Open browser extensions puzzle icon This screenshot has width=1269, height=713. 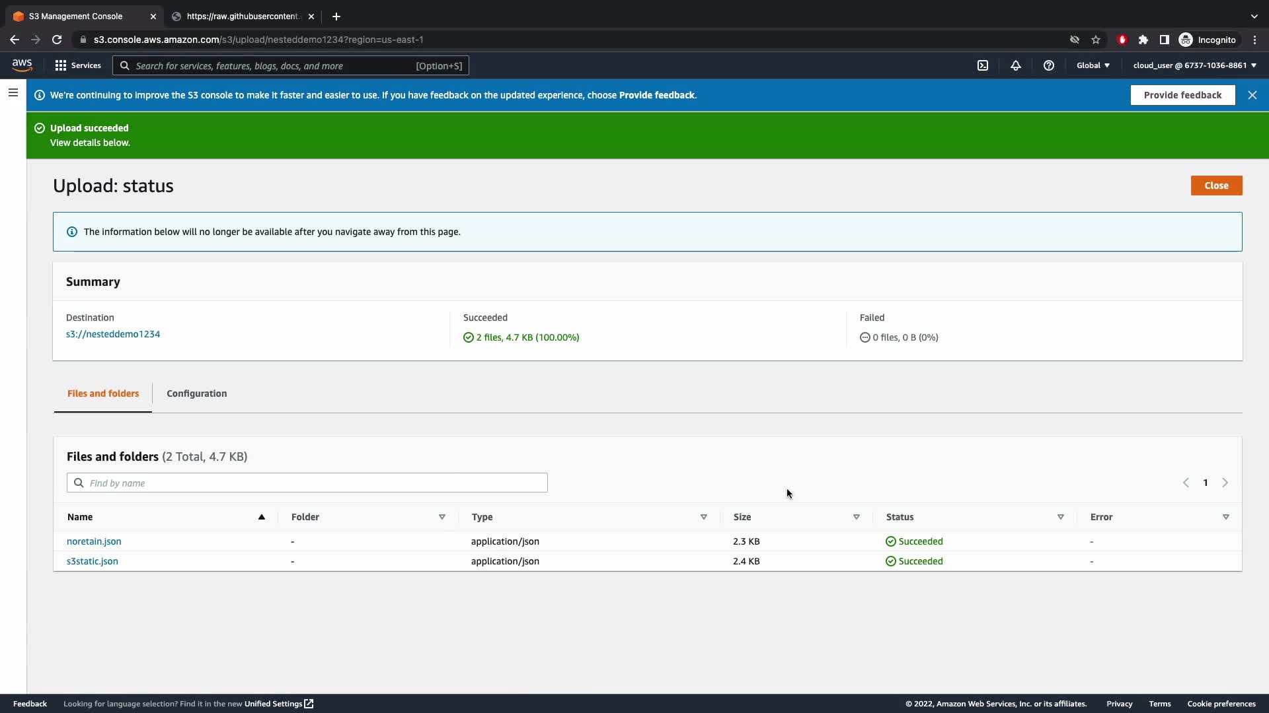1143,40
